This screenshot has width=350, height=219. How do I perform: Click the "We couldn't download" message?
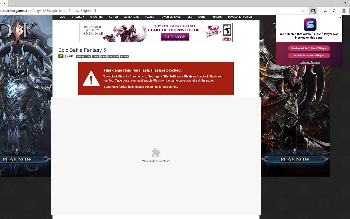click(x=156, y=161)
